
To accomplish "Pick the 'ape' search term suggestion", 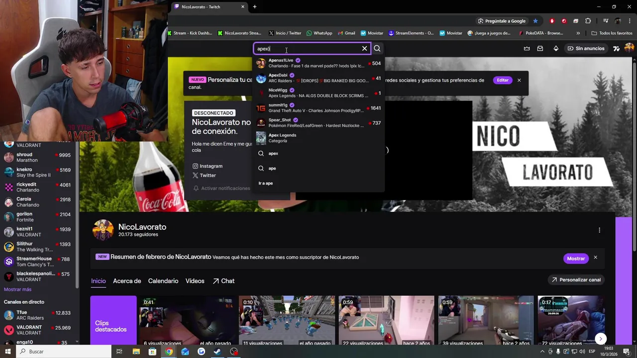I will coord(318,169).
